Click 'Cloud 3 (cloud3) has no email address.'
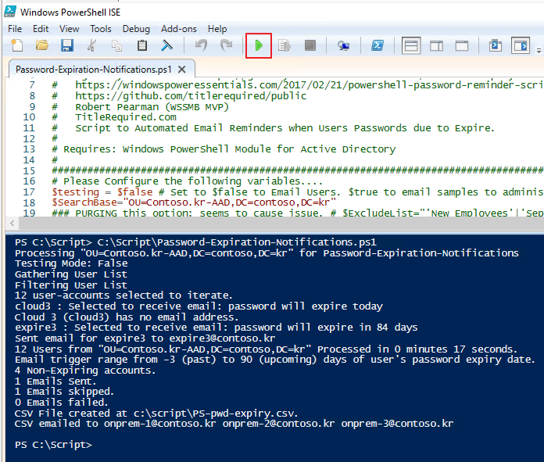544x462 pixels. (127, 317)
